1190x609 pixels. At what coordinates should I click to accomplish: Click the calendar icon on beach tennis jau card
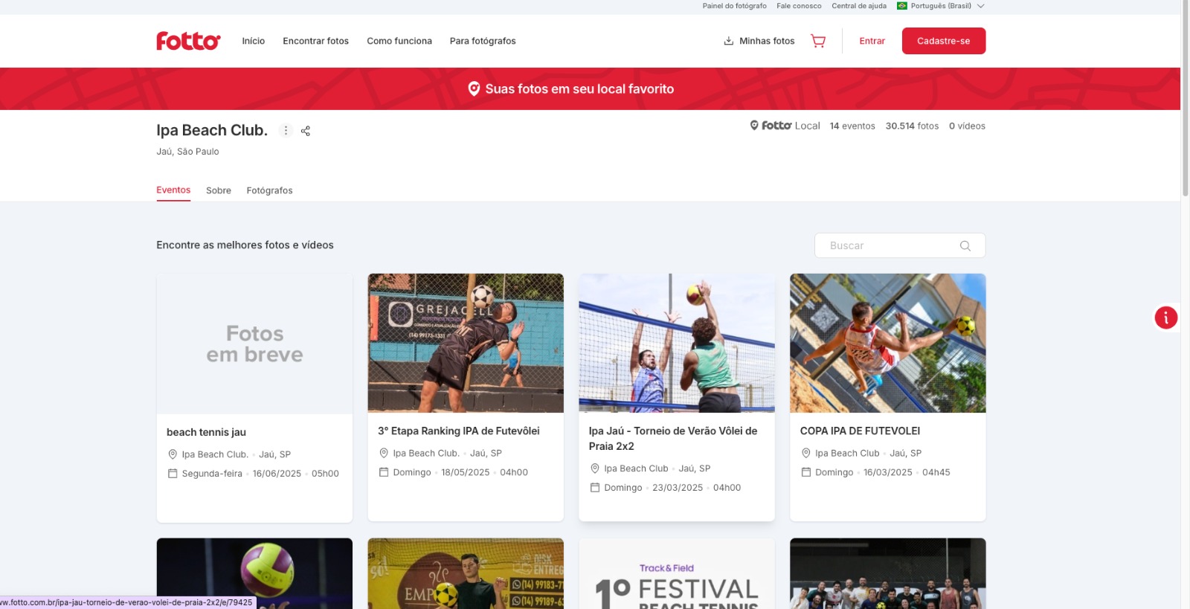173,474
